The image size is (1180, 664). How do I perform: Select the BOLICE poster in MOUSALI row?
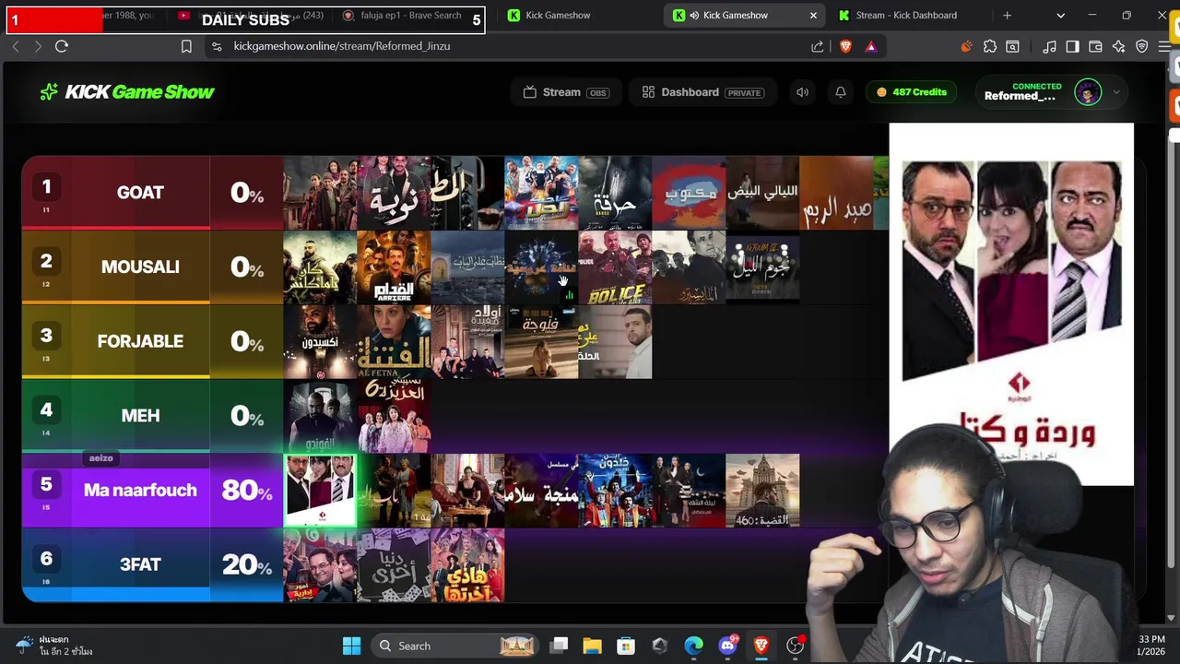click(x=615, y=267)
